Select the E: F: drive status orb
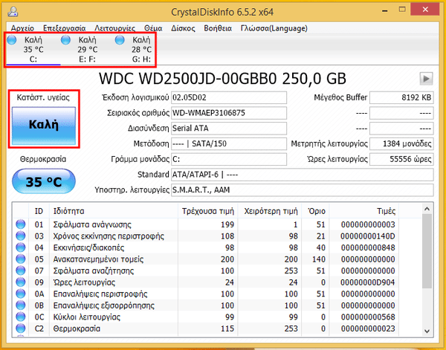This screenshot has width=446, height=350. click(65, 40)
